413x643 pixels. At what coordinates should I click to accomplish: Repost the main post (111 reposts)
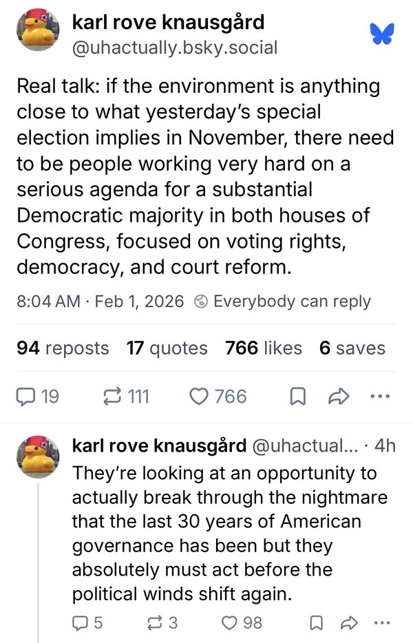point(110,397)
